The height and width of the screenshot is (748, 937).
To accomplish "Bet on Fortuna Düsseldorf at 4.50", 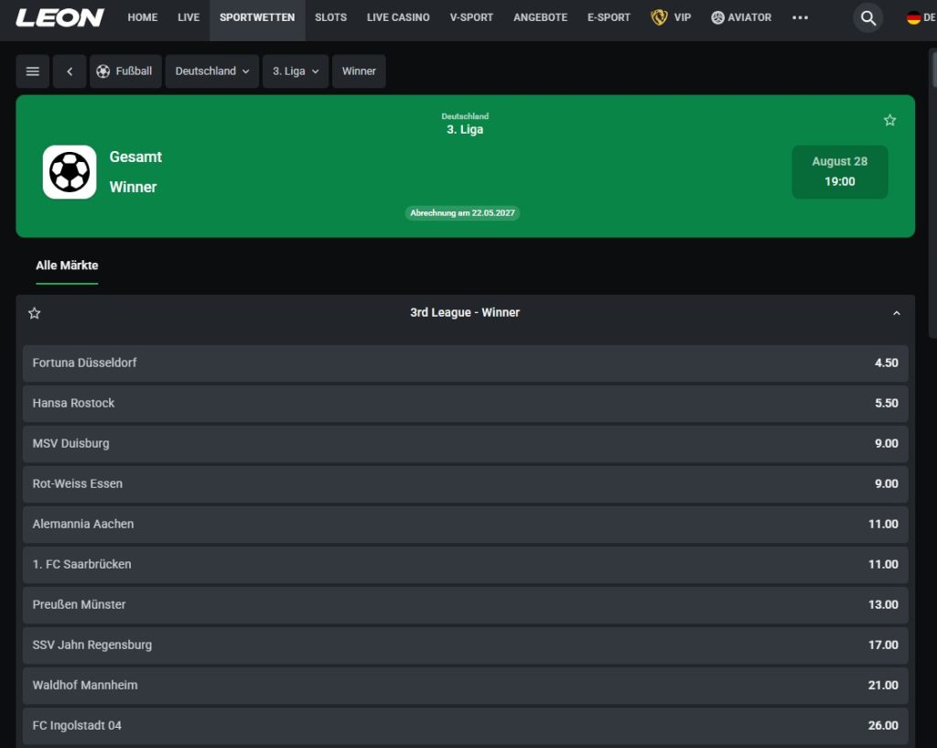I will coord(466,363).
